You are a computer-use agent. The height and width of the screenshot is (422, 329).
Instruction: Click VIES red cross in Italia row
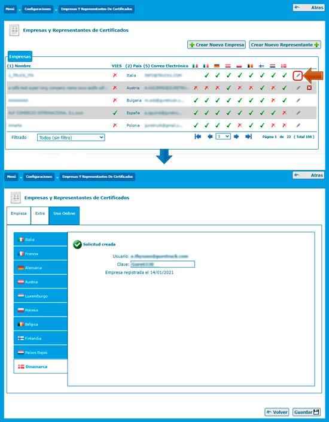point(115,75)
